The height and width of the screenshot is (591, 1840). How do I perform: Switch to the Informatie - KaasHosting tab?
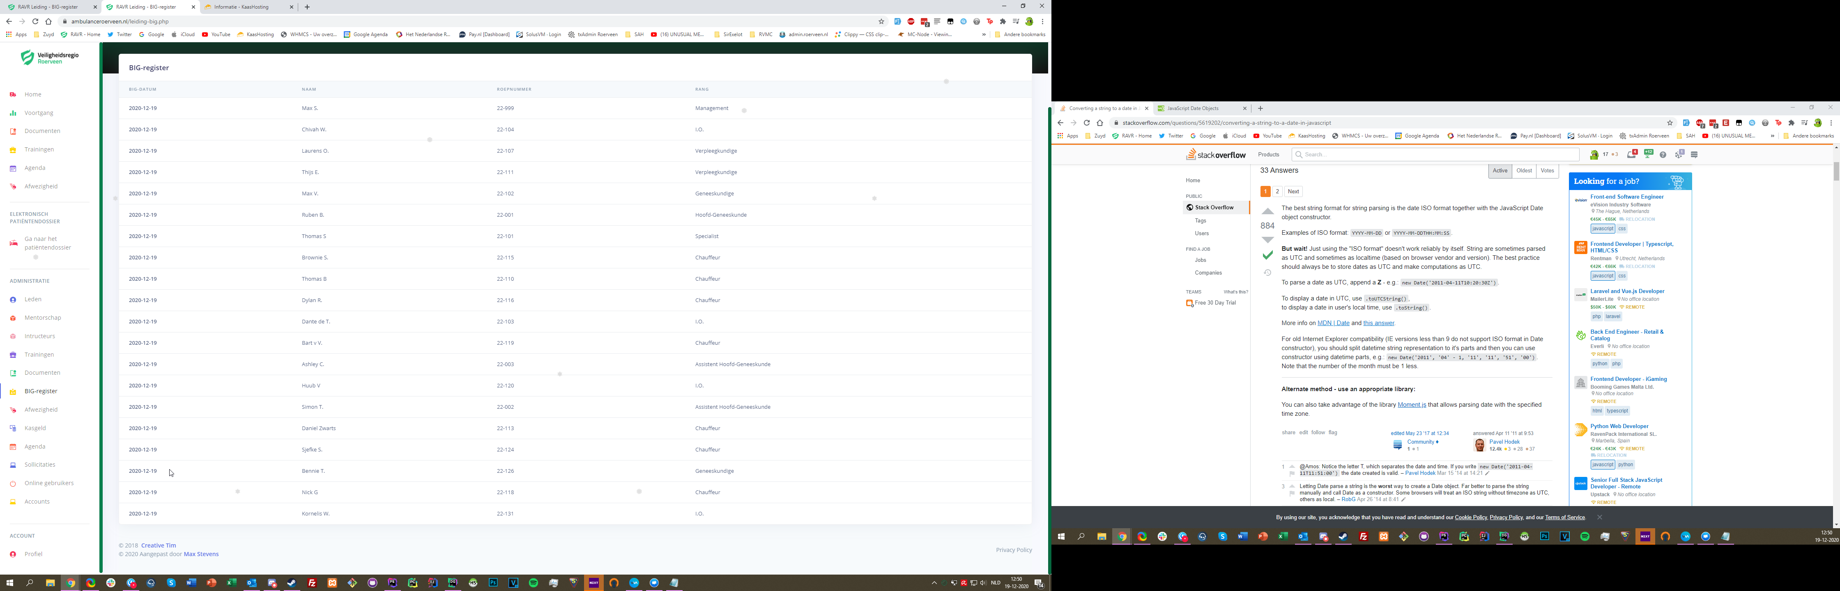[x=242, y=7]
